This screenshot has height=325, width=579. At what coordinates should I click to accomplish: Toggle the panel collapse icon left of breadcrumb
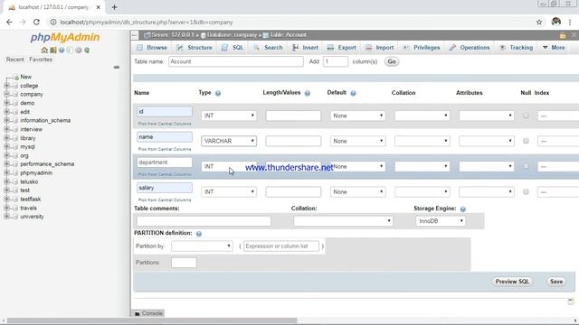click(135, 35)
